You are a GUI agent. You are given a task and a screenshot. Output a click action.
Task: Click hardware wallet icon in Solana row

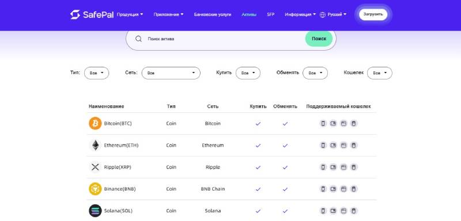click(x=354, y=211)
